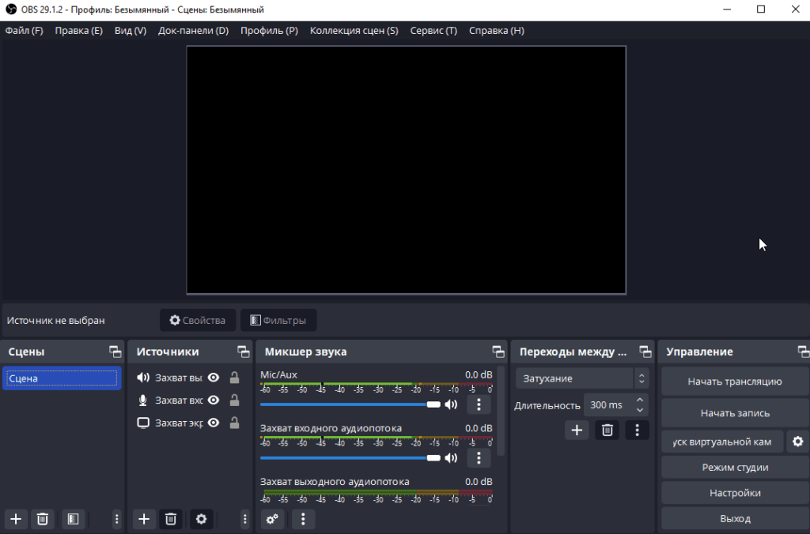Open advanced audio properties gears icon
The image size is (810, 534).
272,519
